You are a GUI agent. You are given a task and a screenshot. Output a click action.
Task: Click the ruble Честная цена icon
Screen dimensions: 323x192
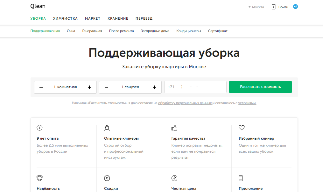click(174, 178)
